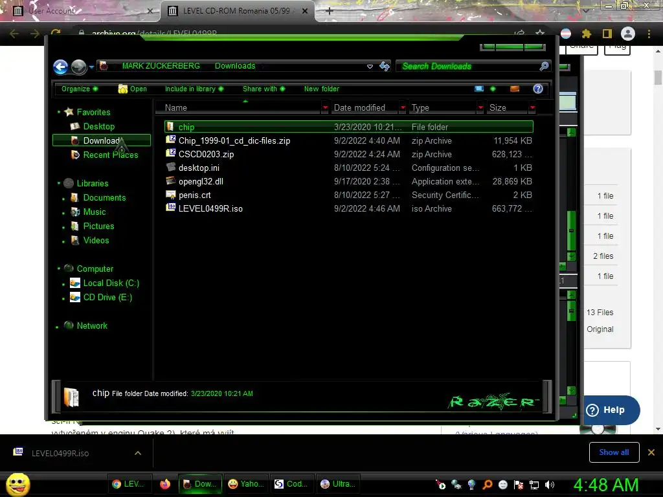The width and height of the screenshot is (663, 497).
Task: Collapse the Favorites tree group
Action: click(58, 112)
